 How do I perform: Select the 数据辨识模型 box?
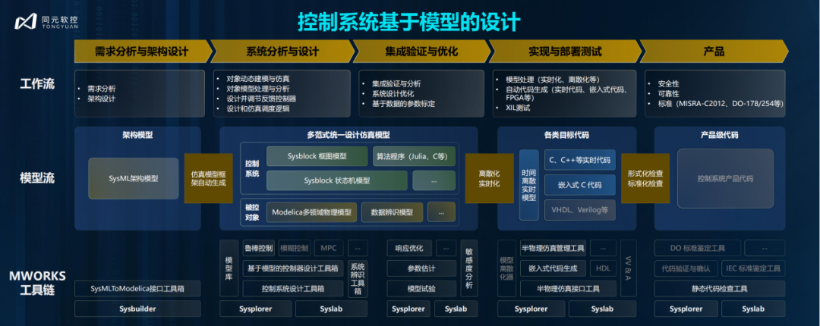click(393, 212)
